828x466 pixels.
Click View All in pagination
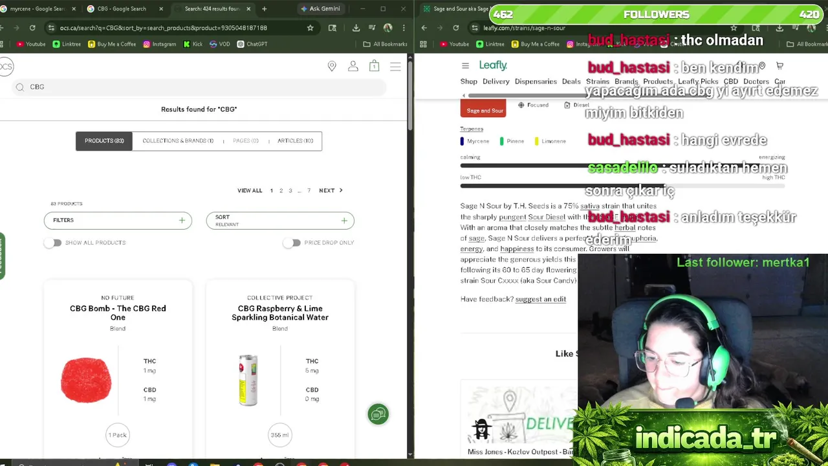tap(250, 190)
